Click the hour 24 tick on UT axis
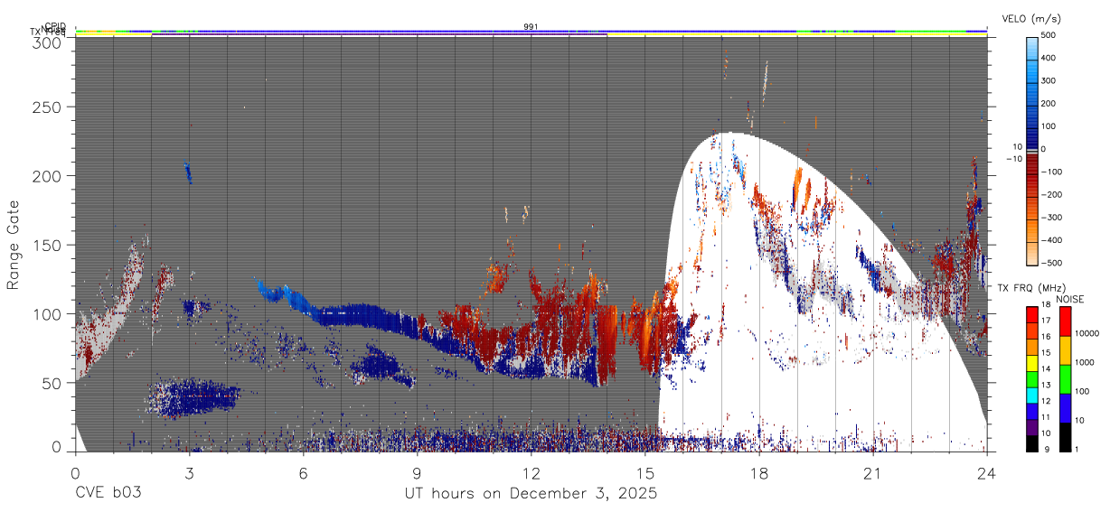This screenshot has width=1110, height=512. click(x=986, y=473)
